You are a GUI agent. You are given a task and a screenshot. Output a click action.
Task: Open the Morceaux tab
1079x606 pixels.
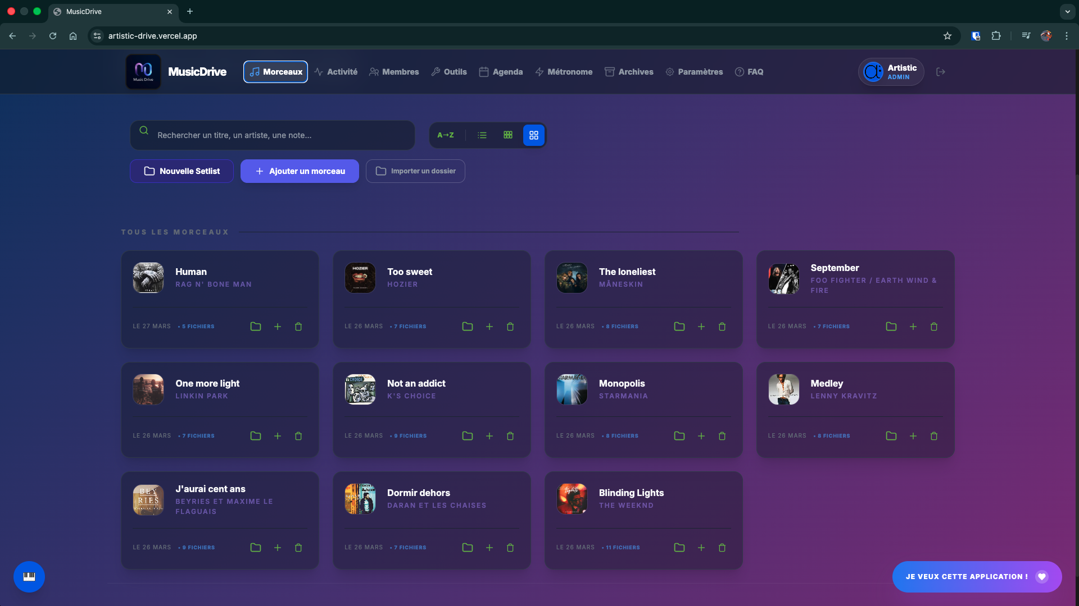pos(275,72)
